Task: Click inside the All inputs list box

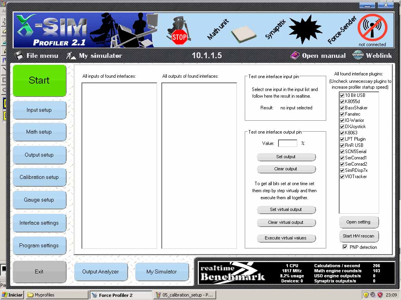Action: click(119, 166)
